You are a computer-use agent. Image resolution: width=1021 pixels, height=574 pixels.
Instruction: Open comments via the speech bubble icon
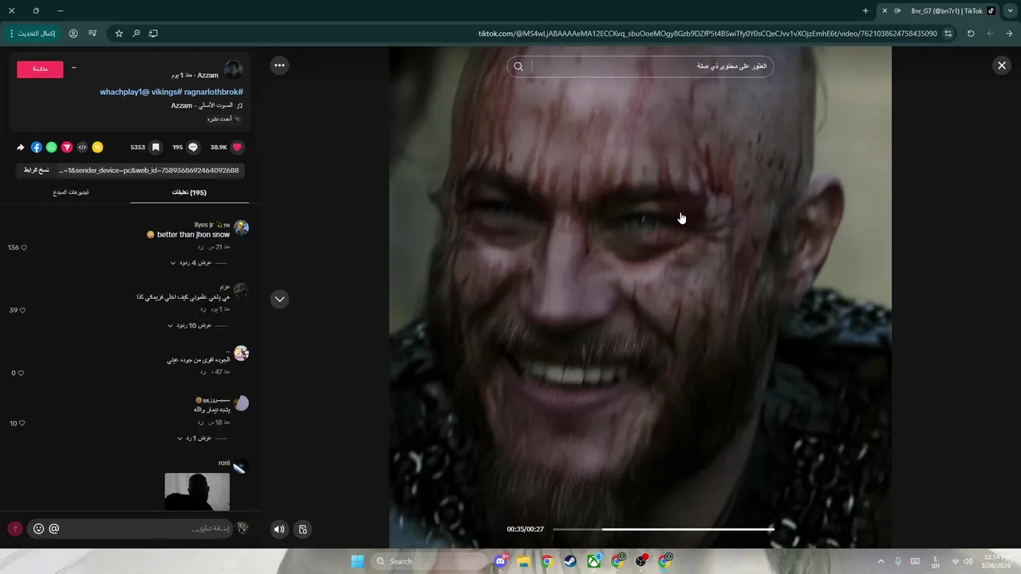coord(193,147)
